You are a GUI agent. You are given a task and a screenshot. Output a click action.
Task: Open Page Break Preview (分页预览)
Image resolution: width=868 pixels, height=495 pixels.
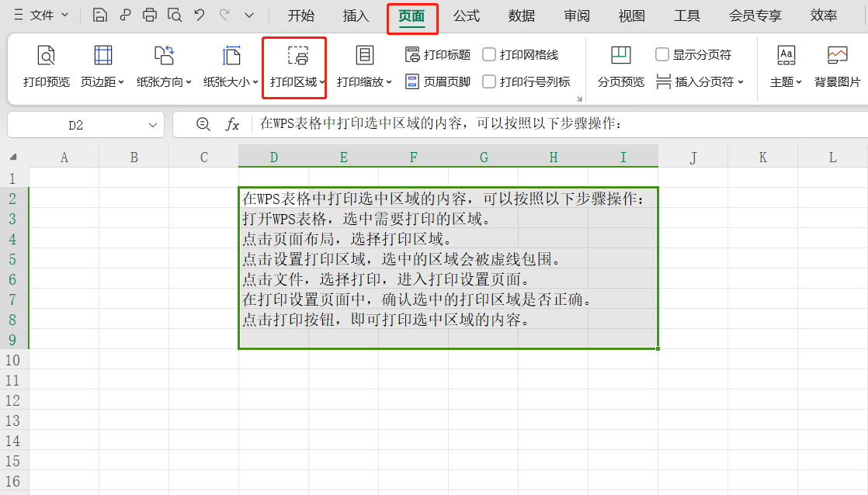pyautogui.click(x=621, y=67)
